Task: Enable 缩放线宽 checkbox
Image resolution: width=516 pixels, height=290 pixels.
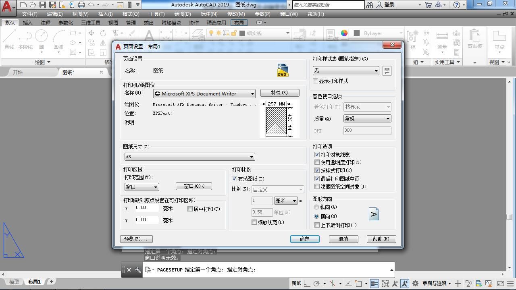Action: (254, 222)
